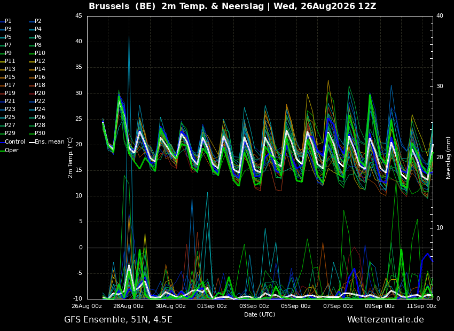Viewport: 454px width, 331px height.
Task: Click the 03Sep 00z date label
Action: coord(254,306)
